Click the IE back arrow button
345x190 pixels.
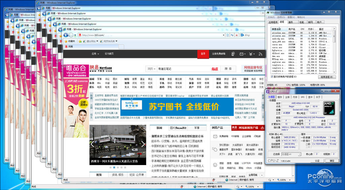(66, 35)
